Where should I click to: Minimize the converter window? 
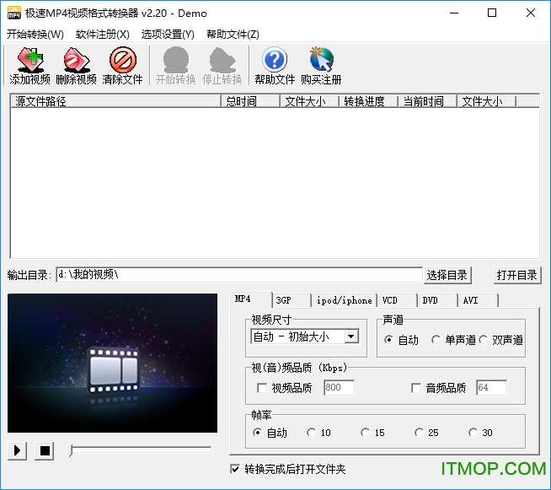click(x=454, y=13)
